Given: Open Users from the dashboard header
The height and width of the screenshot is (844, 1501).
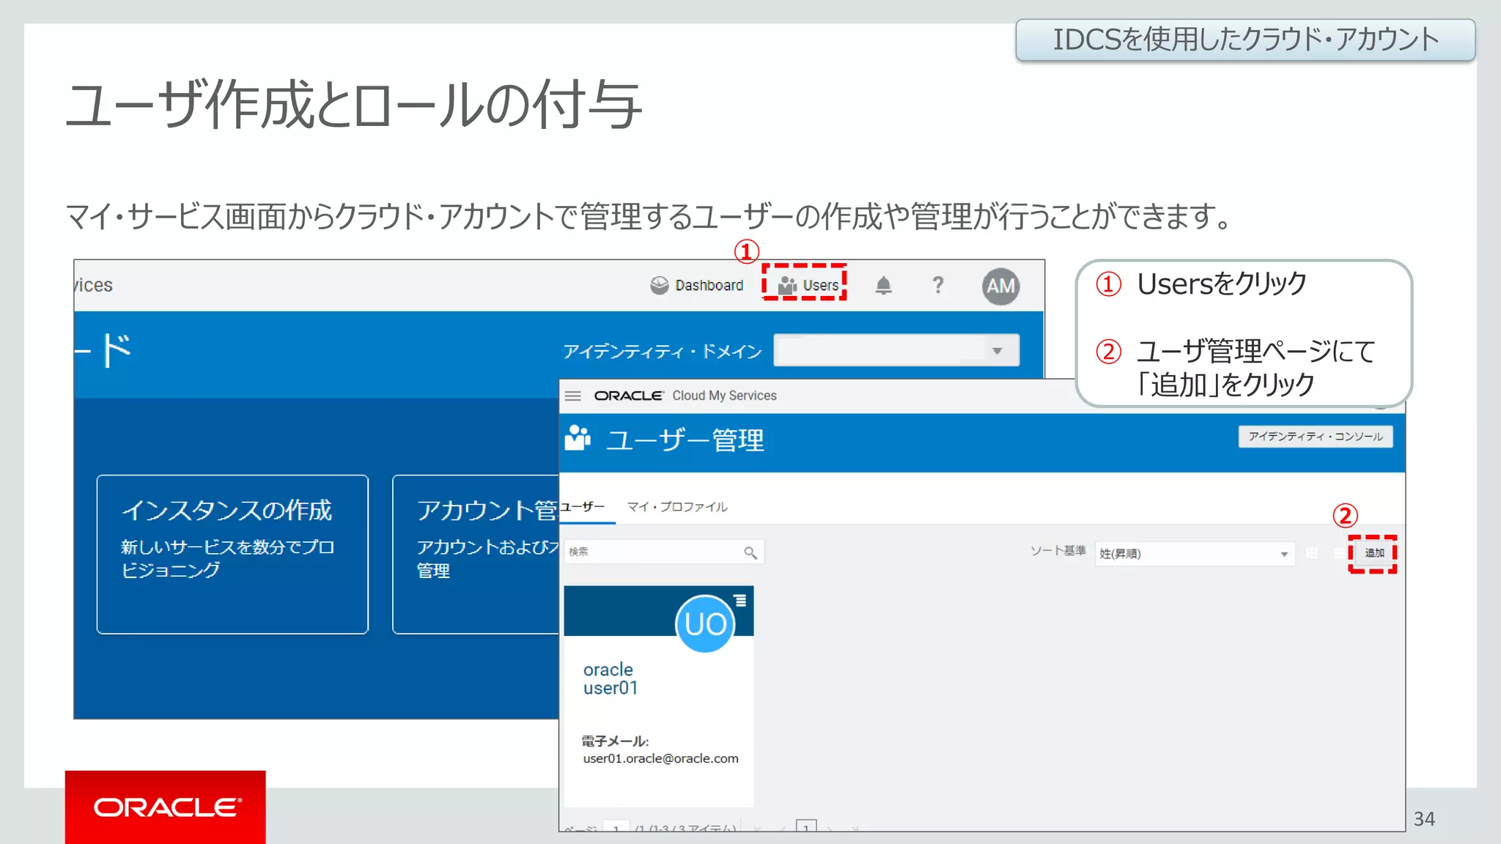Looking at the screenshot, I should tap(808, 285).
